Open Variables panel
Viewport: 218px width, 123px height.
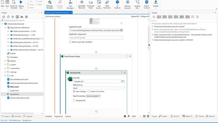(49, 116)
